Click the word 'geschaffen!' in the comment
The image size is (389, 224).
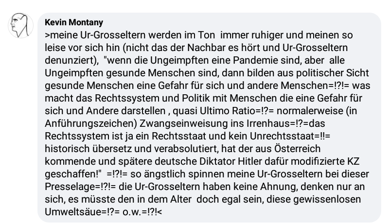click(x=72, y=174)
